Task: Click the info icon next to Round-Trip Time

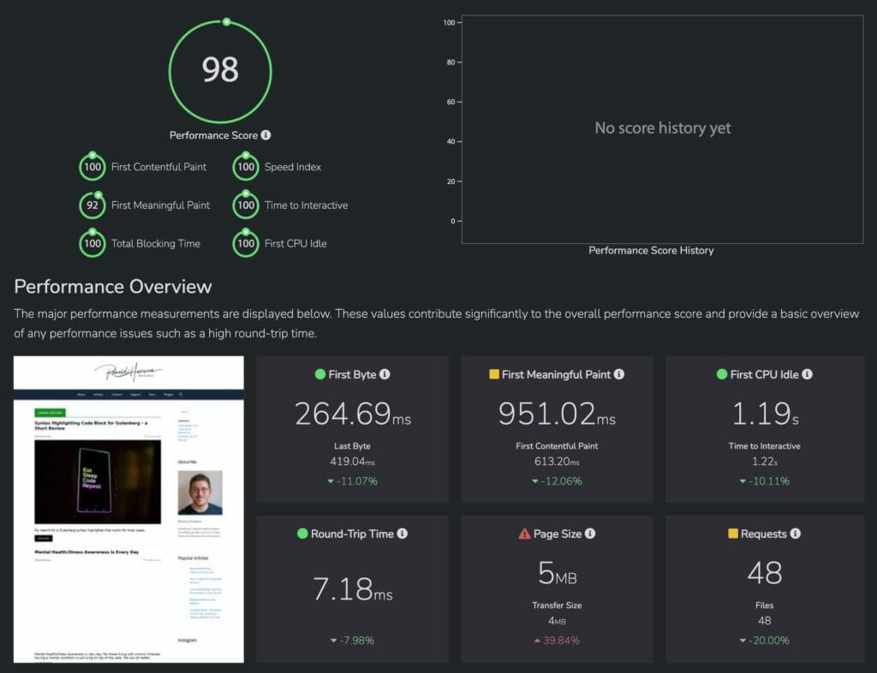Action: (403, 533)
